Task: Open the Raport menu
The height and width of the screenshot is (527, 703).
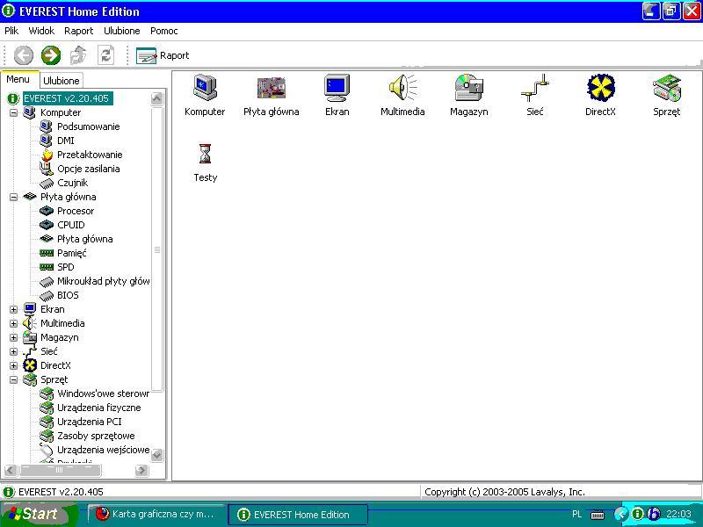Action: [78, 31]
